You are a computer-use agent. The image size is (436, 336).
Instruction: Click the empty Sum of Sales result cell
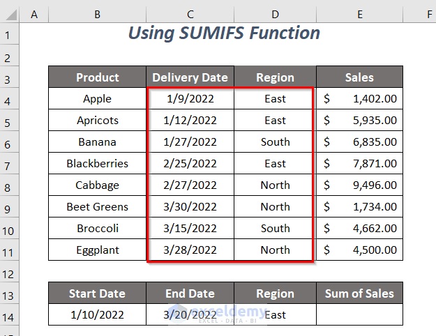click(x=359, y=314)
